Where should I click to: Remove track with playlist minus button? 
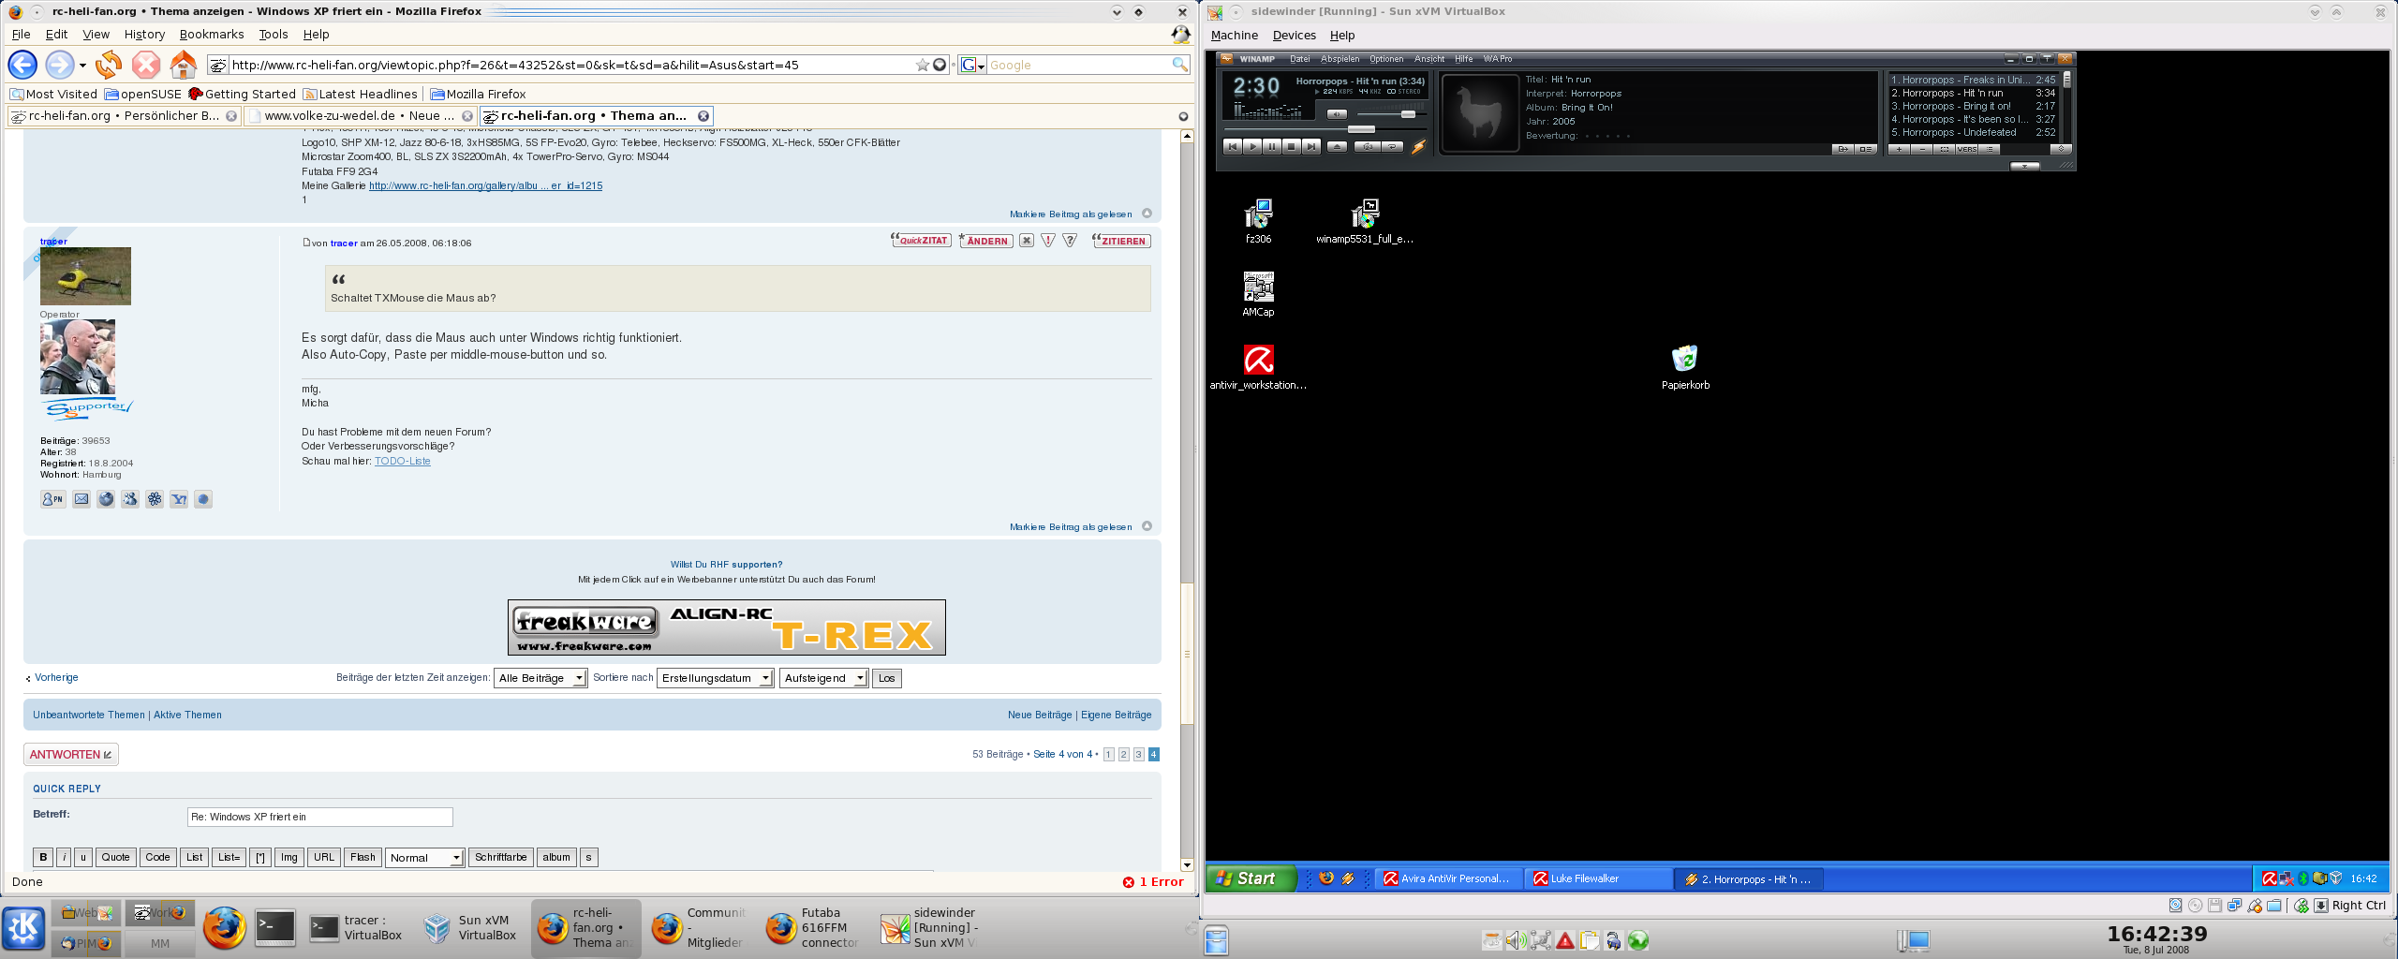[1921, 149]
